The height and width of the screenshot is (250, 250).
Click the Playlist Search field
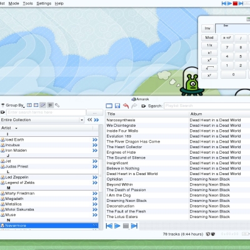[x=207, y=106]
